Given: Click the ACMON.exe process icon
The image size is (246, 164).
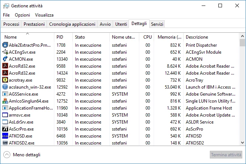Looking at the screenshot, I should (5, 59).
